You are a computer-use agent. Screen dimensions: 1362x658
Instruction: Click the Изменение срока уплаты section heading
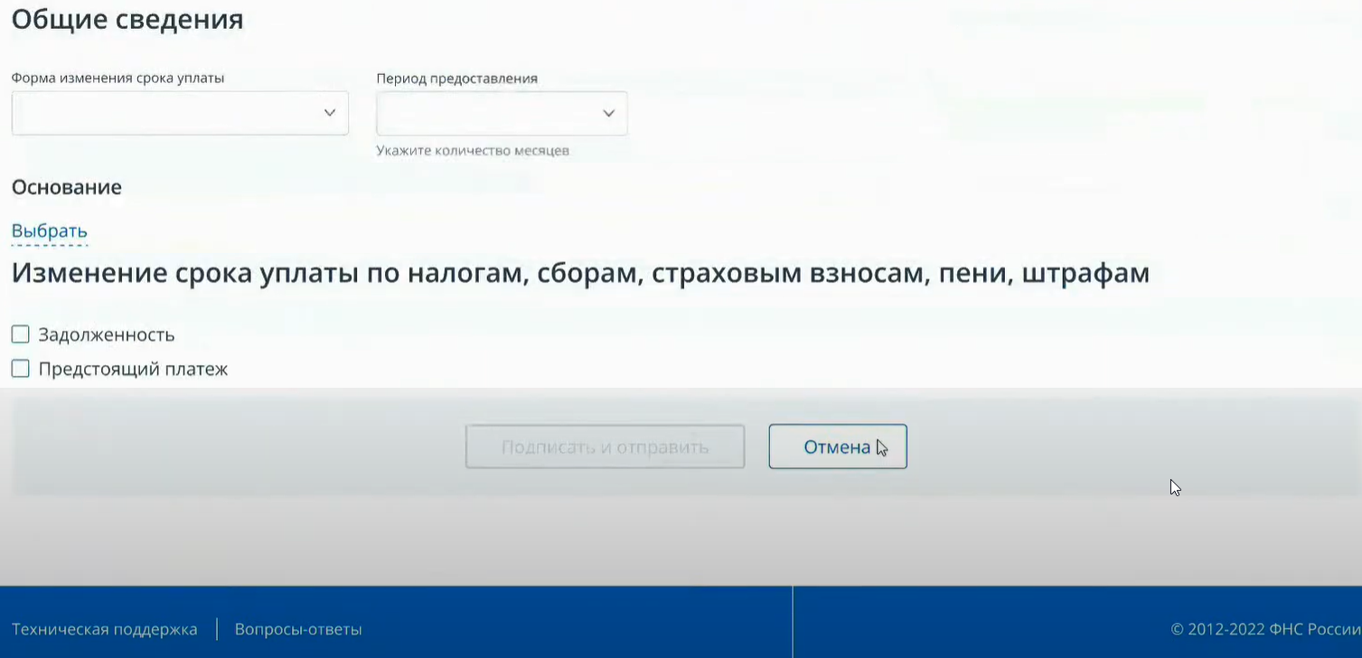pyautogui.click(x=580, y=273)
